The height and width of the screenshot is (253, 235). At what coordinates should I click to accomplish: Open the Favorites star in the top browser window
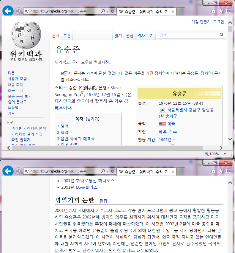click(220, 11)
